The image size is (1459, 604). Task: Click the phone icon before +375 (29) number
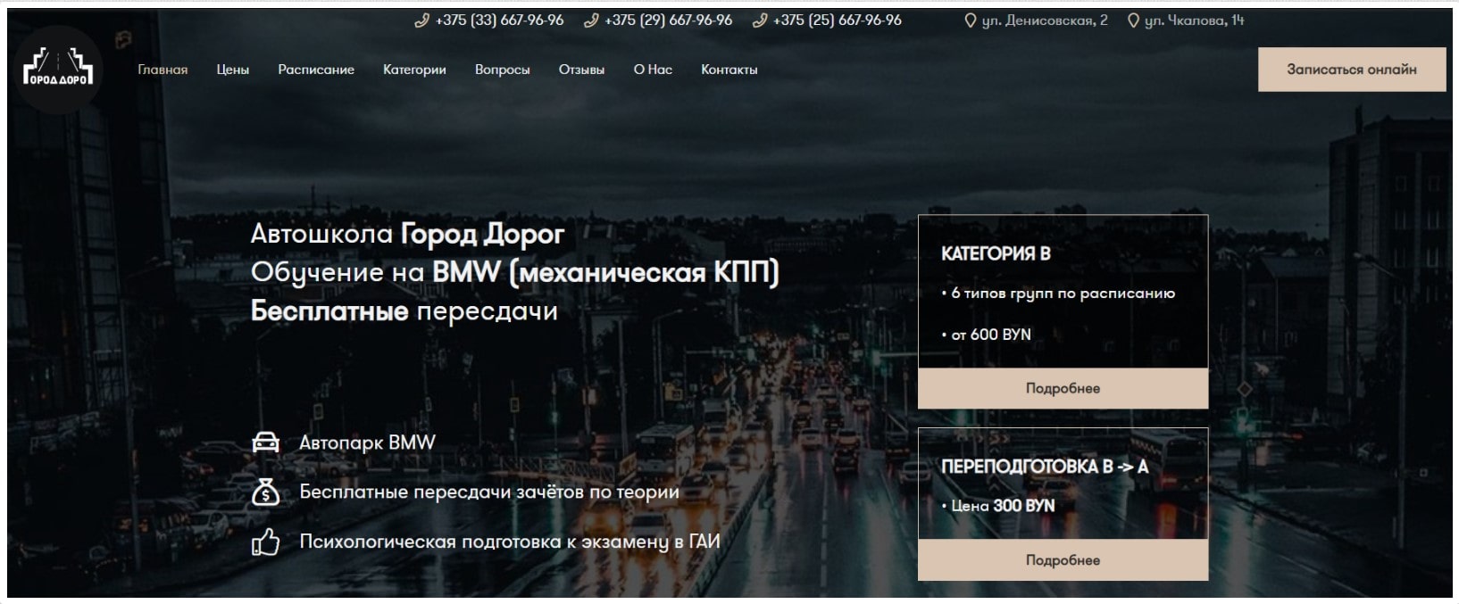coord(591,21)
